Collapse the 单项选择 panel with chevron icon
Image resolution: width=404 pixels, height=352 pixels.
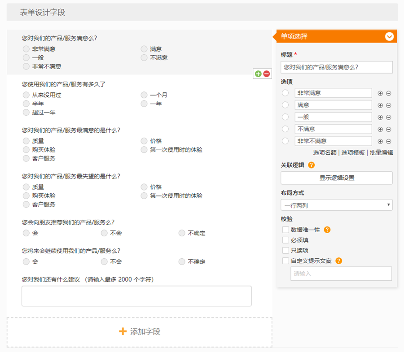(x=389, y=36)
